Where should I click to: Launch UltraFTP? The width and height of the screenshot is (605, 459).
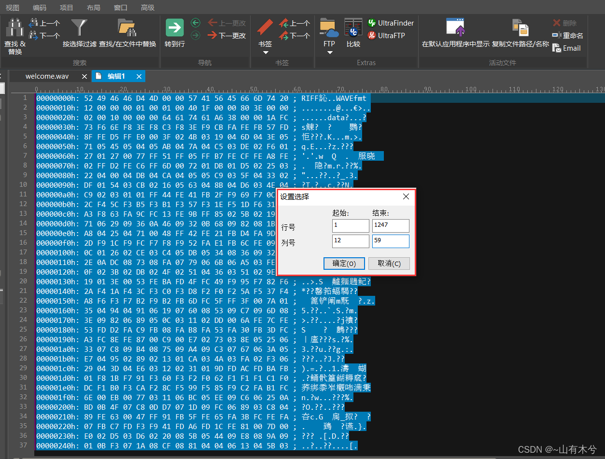386,35
